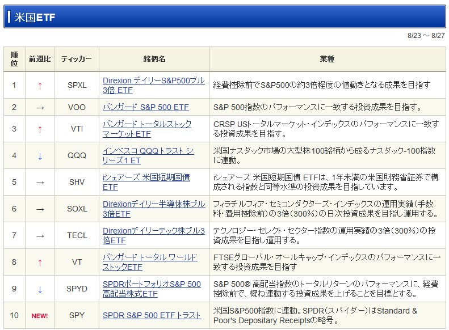Click the 順位 column header
Image resolution: width=449 pixels, height=330 pixels.
point(14,59)
